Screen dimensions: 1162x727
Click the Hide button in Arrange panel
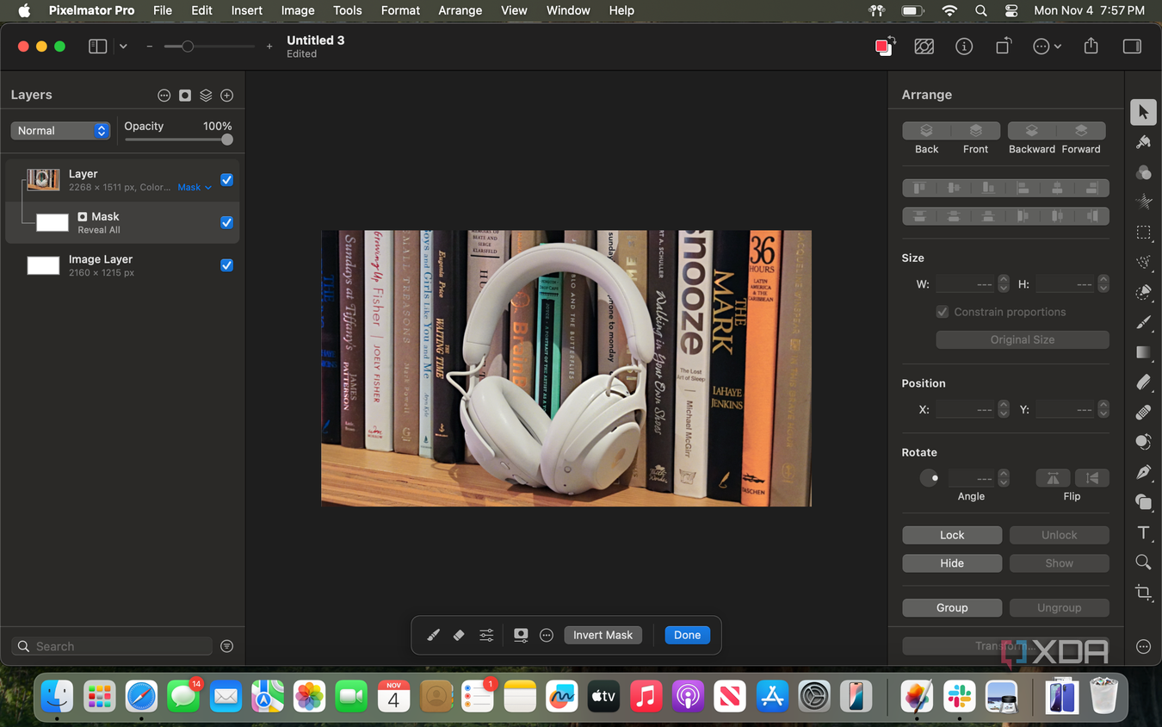click(952, 563)
